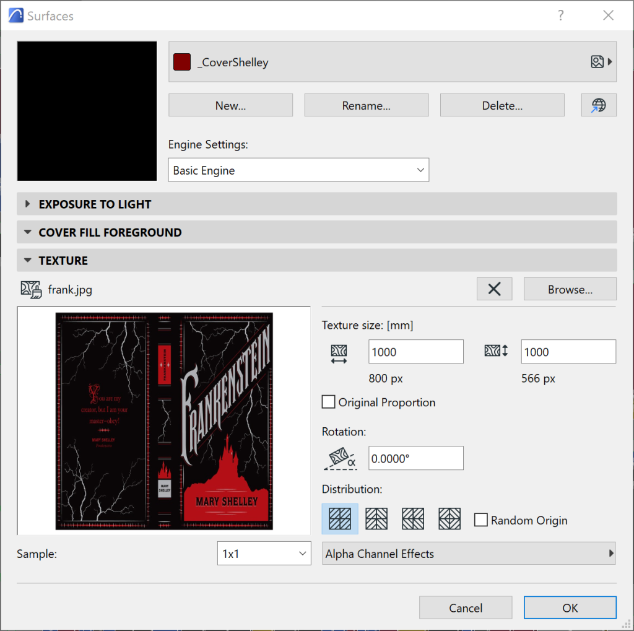Click the vertical texture size icon
634x631 pixels.
[x=496, y=350]
